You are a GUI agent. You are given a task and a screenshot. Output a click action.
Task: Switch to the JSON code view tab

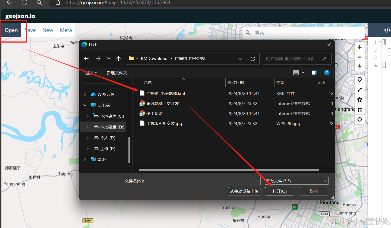387,30
